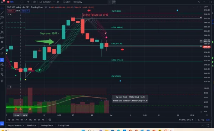Toggle log scale on price axis

(203, 120)
